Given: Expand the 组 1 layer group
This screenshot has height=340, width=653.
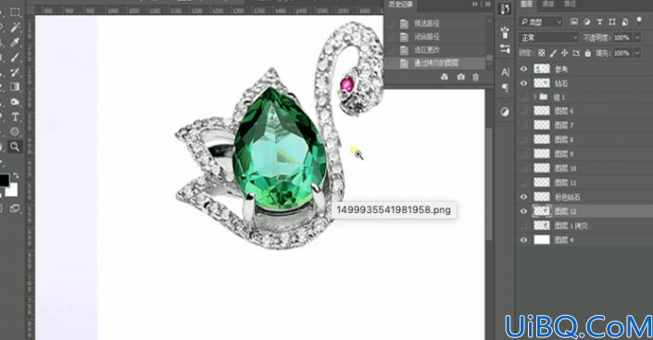Looking at the screenshot, I should [x=534, y=96].
